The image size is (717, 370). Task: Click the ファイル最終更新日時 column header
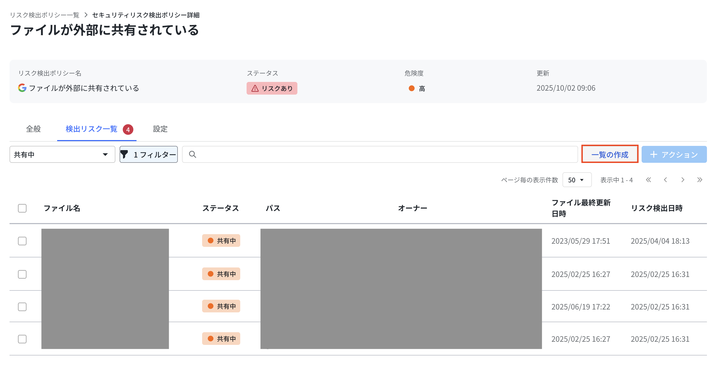[581, 208]
